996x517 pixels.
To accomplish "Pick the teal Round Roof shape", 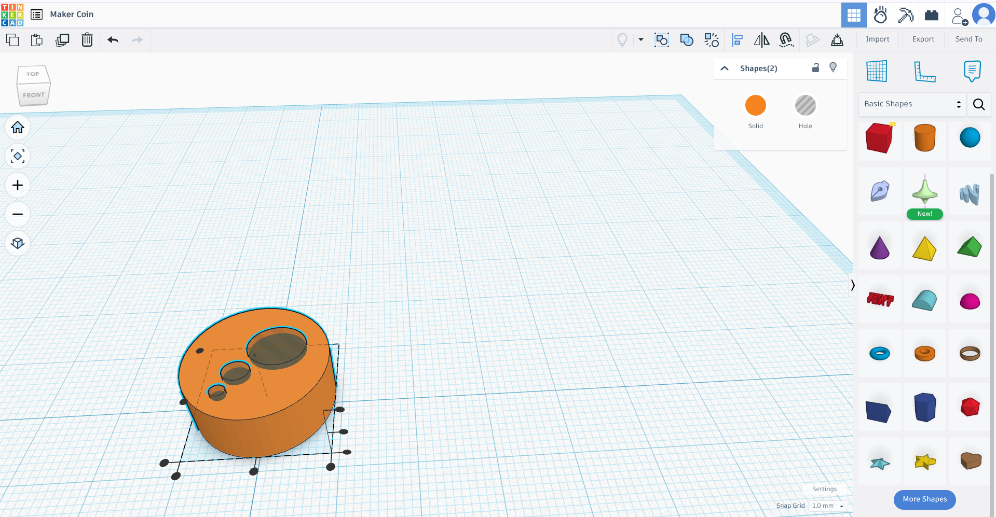I will 925,300.
